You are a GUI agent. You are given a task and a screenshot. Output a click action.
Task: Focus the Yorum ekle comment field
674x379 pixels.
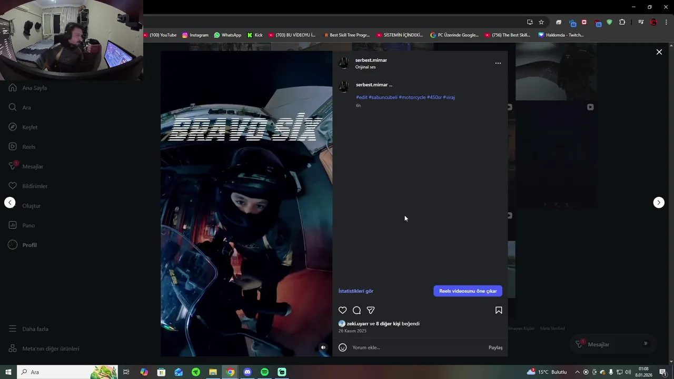(x=419, y=347)
